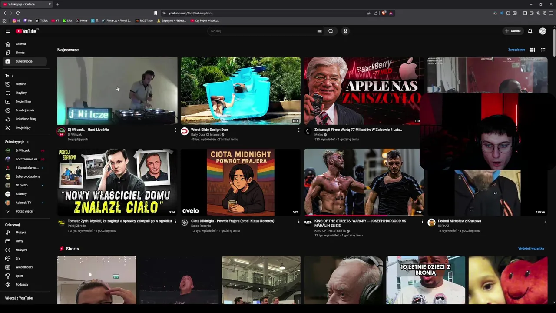
Task: Open the Brave main menu
Action: (x=551, y=13)
